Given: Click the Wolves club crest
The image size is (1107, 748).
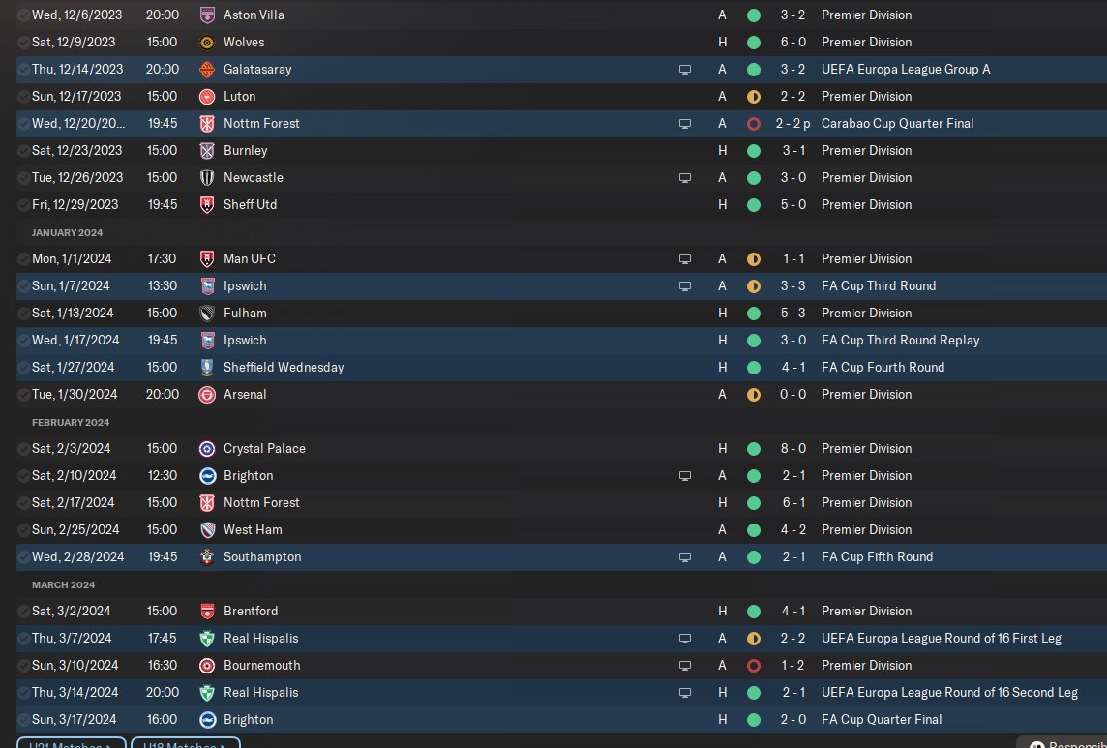Looking at the screenshot, I should click(x=207, y=43).
